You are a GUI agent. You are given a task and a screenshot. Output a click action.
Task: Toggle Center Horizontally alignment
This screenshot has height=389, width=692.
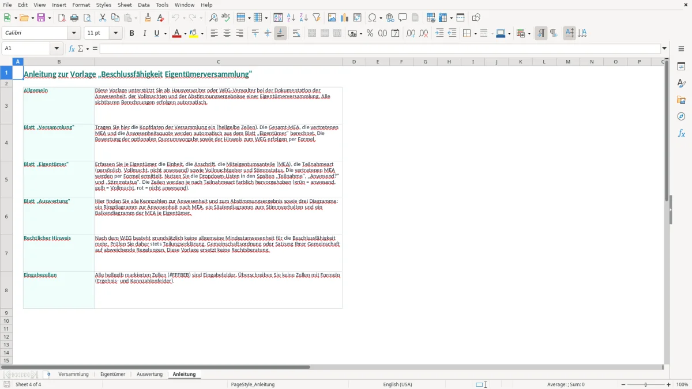(227, 33)
